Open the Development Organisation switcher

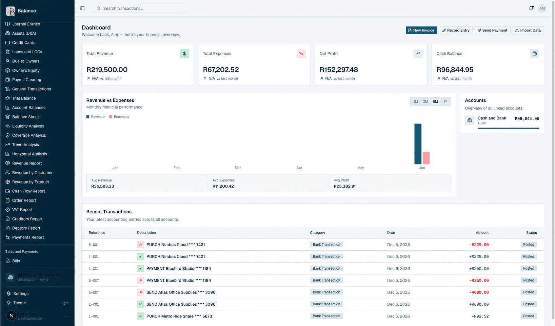(37, 277)
